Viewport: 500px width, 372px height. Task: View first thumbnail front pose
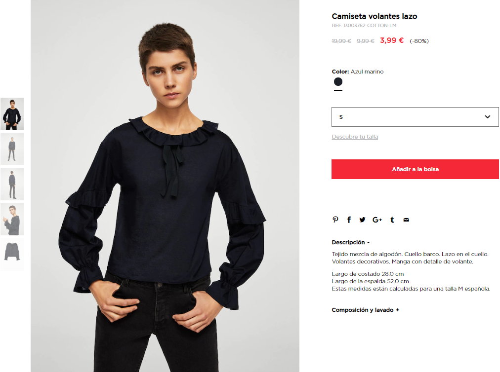12,113
